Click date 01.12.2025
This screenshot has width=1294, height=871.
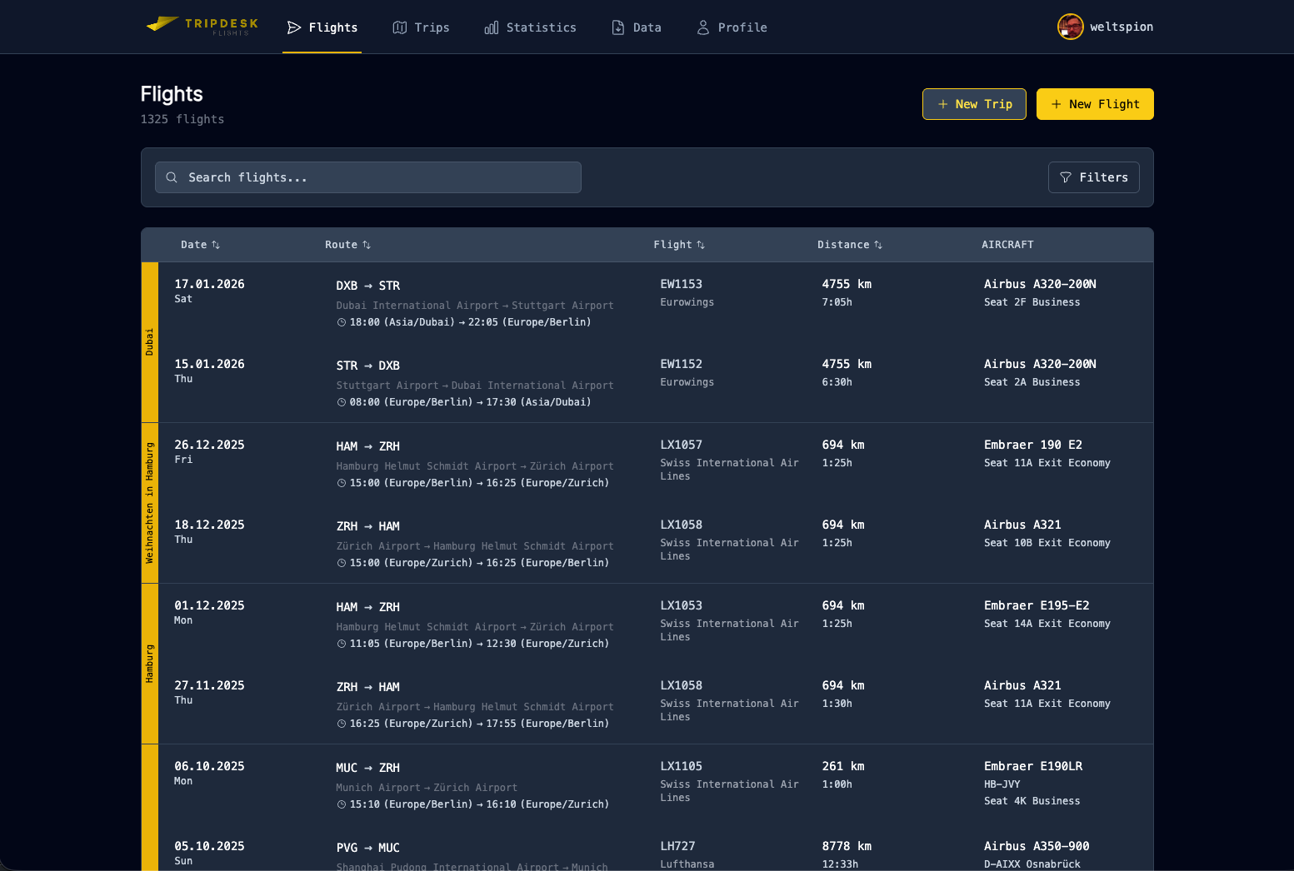209,605
